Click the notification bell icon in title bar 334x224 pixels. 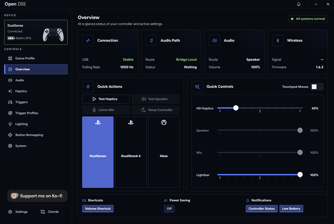pos(299,4)
